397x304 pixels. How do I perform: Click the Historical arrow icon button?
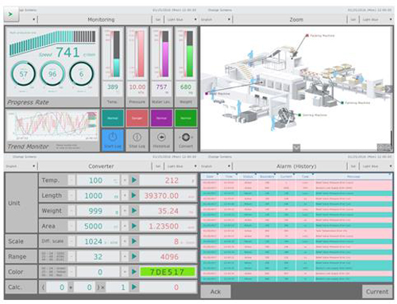tap(161, 140)
